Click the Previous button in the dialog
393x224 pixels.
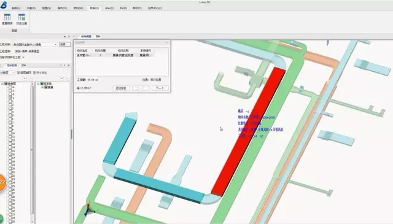tap(141, 88)
